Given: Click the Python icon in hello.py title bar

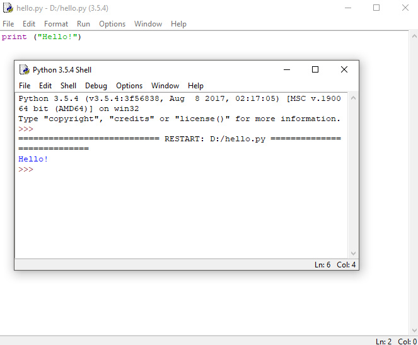Looking at the screenshot, I should tap(9, 8).
